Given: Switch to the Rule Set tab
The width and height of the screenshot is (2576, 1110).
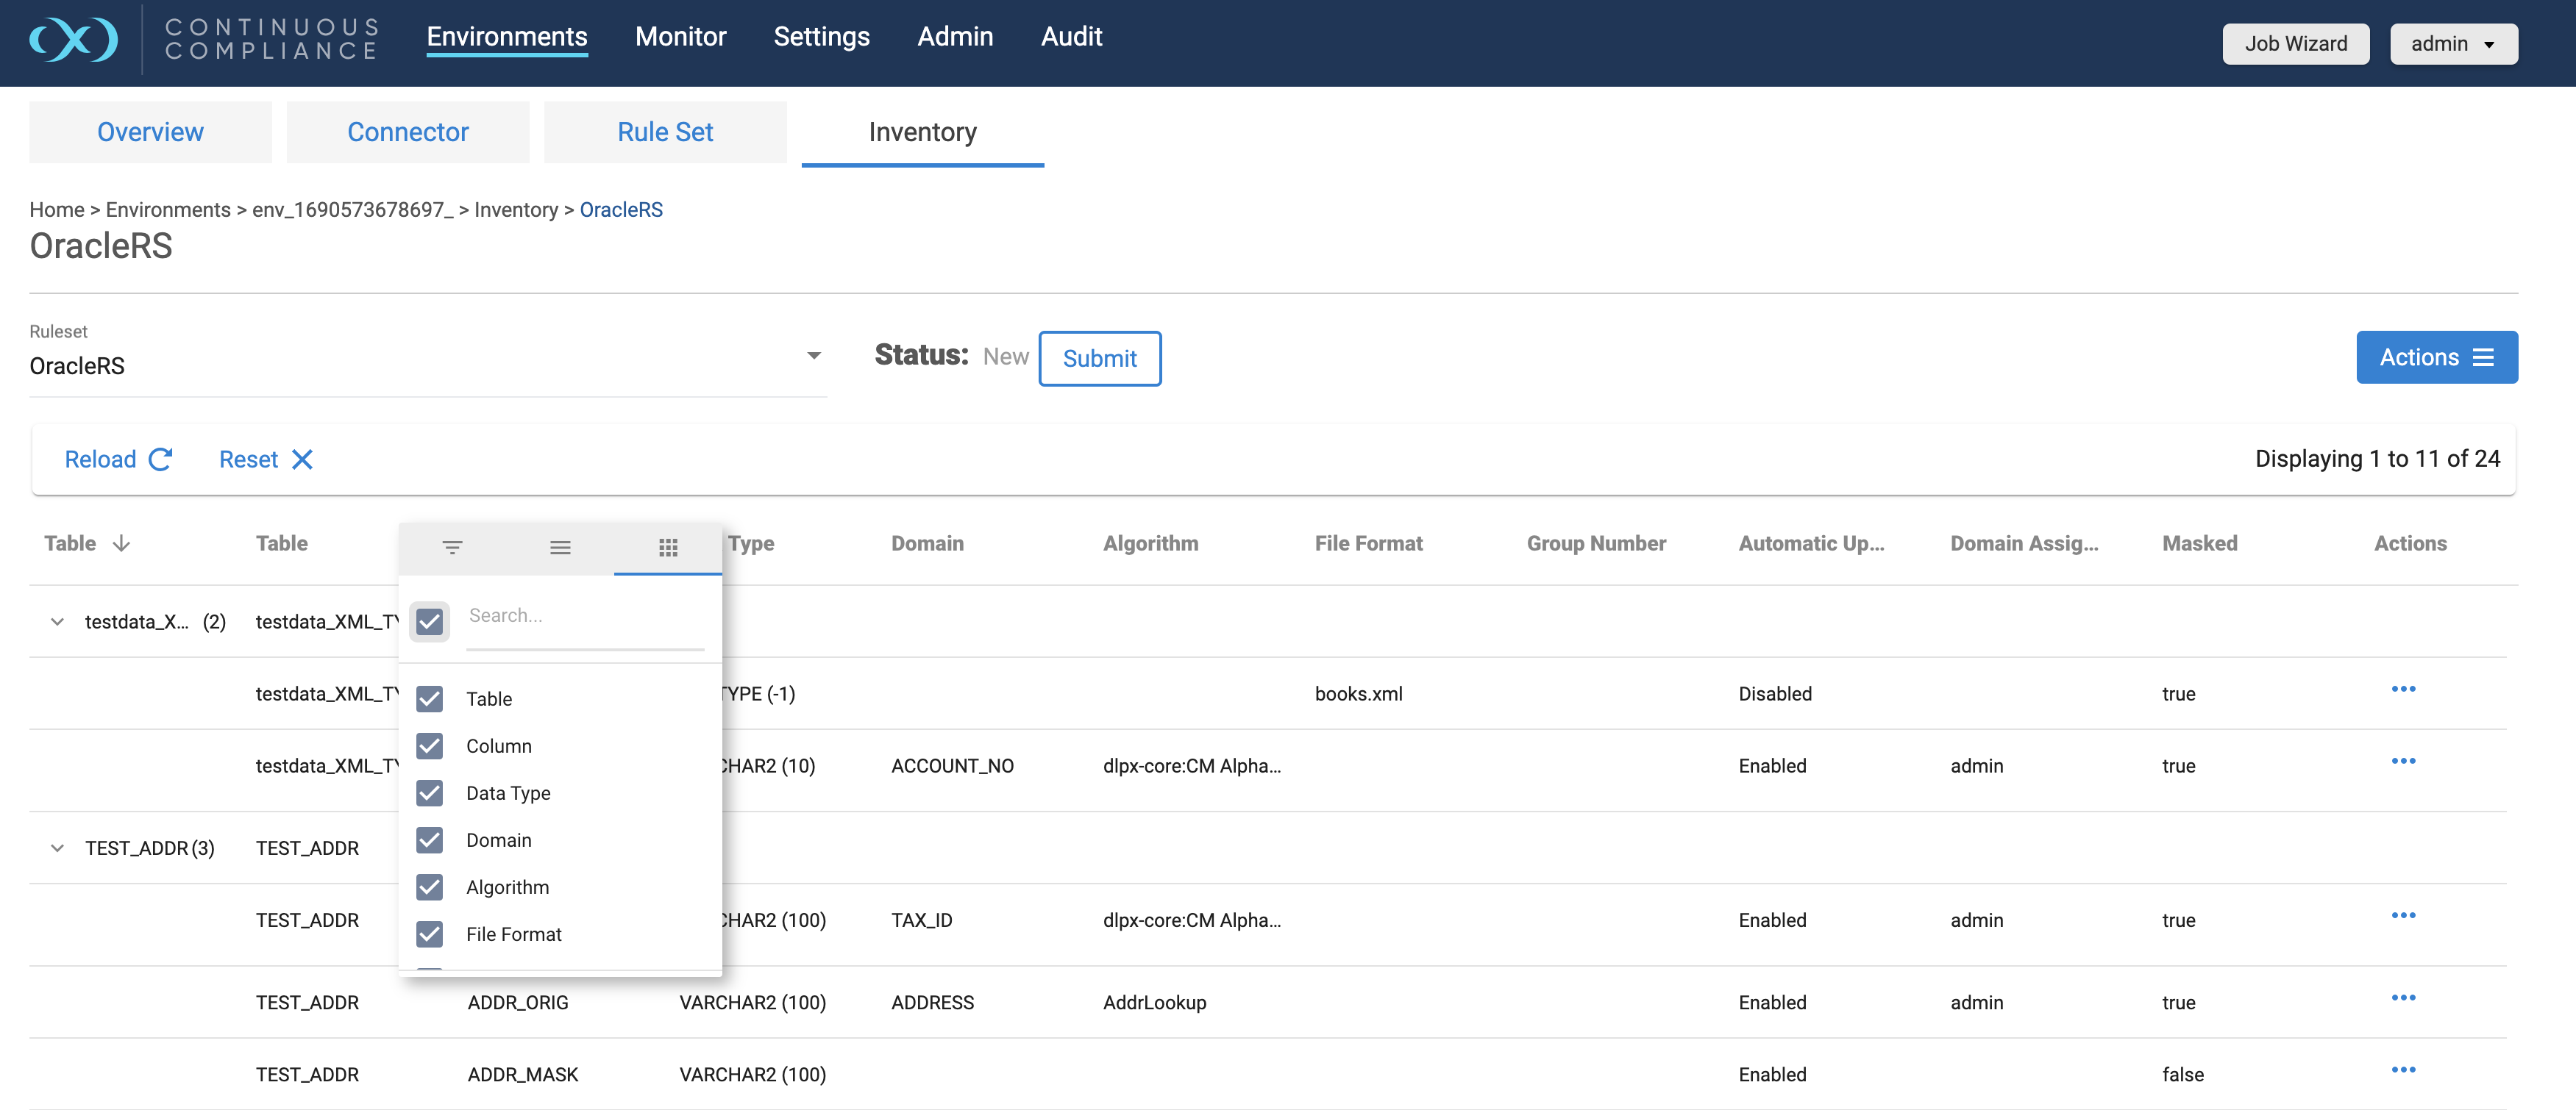Looking at the screenshot, I should click(x=665, y=132).
